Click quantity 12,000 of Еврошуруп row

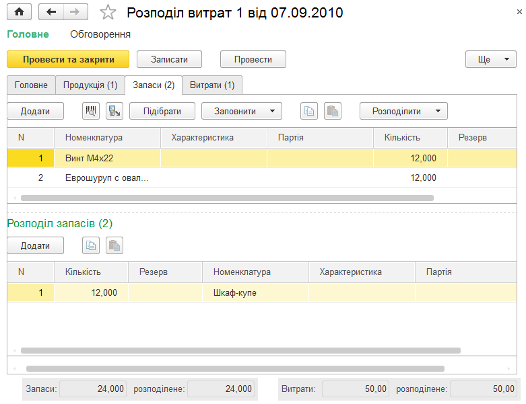[x=410, y=177]
